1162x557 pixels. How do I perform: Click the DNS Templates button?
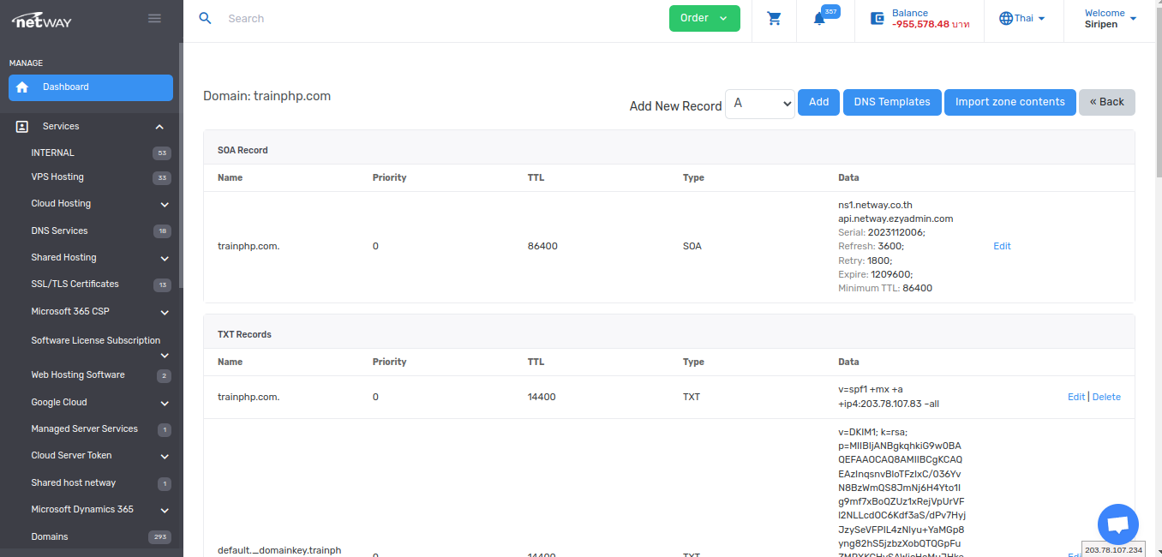[x=891, y=102]
